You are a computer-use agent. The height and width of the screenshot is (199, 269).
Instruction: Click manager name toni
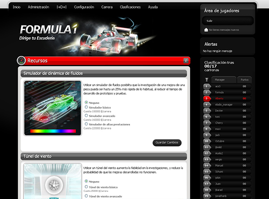[217, 117]
